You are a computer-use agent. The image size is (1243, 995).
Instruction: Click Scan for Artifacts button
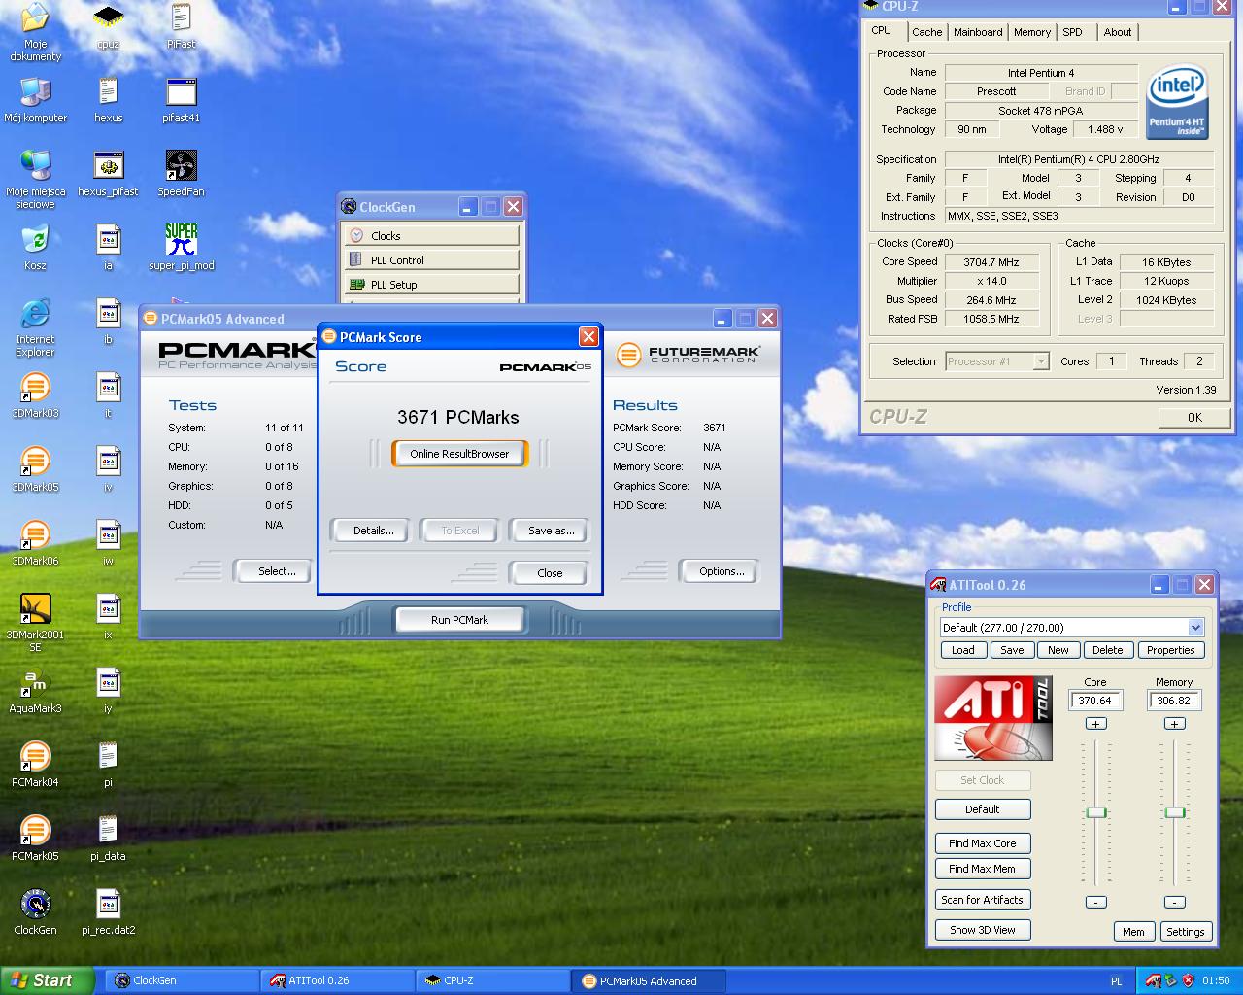(x=983, y=900)
